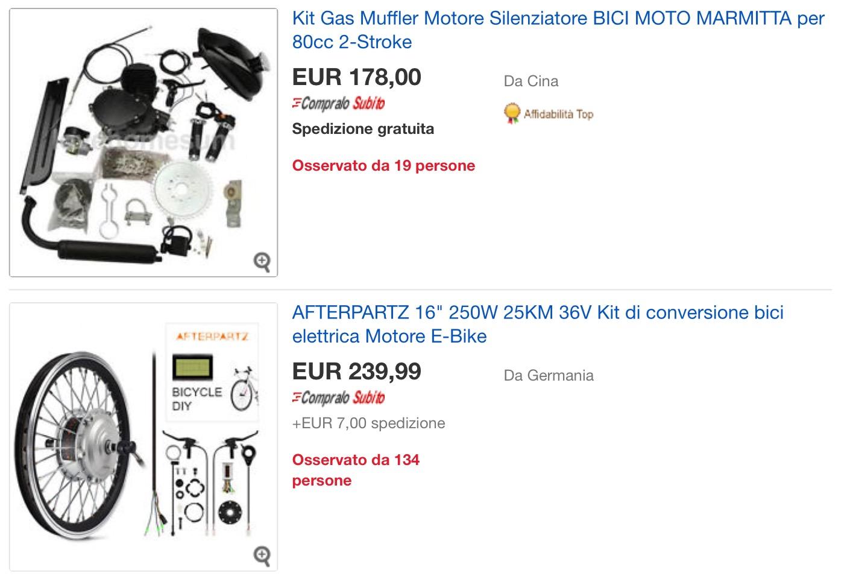Click the Da Germania location text
Image resolution: width=853 pixels, height=576 pixels.
click(x=549, y=375)
